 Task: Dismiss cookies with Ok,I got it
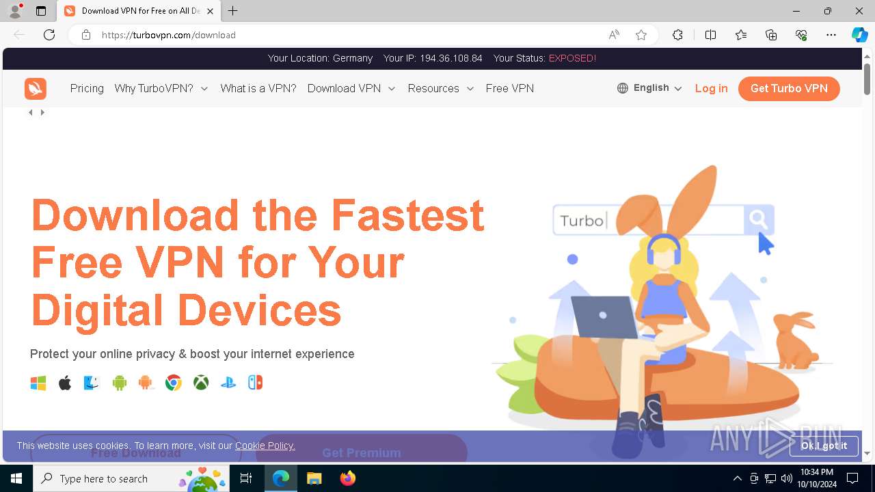tap(824, 446)
